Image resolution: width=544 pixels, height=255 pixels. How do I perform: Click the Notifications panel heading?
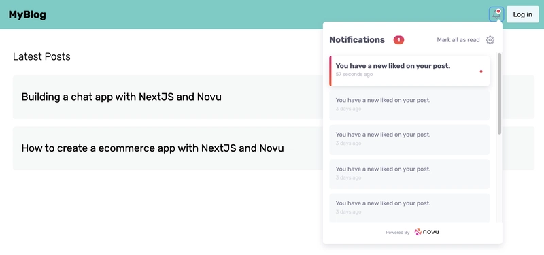357,40
